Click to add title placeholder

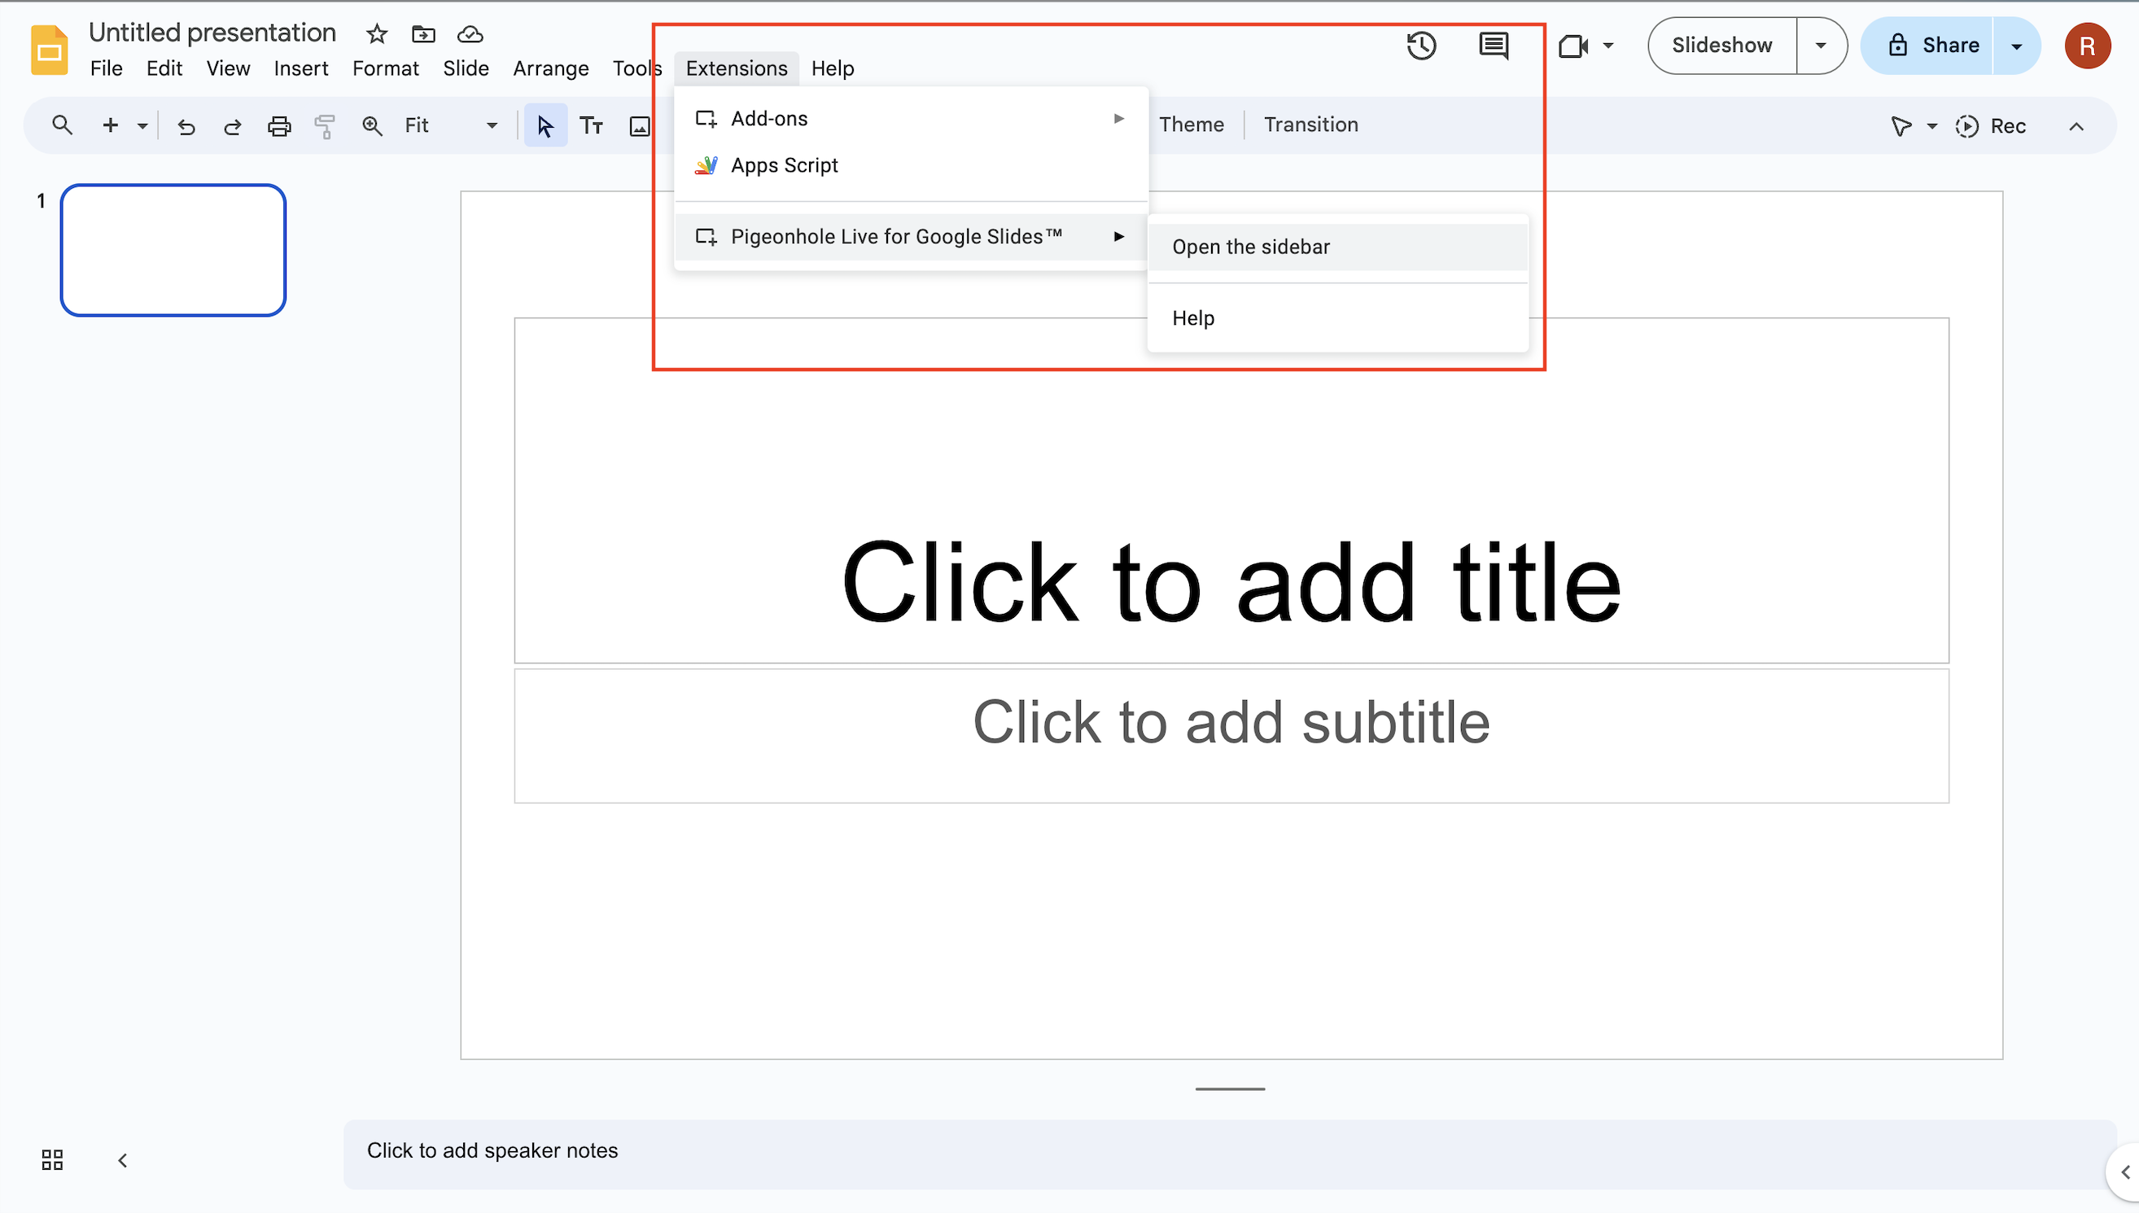click(1231, 491)
